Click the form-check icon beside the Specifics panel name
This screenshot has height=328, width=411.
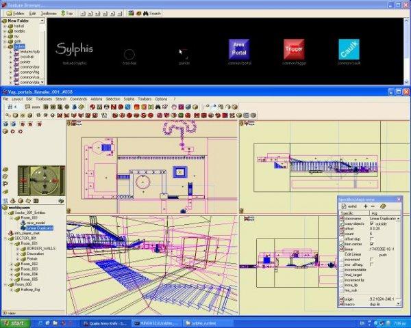(344, 206)
